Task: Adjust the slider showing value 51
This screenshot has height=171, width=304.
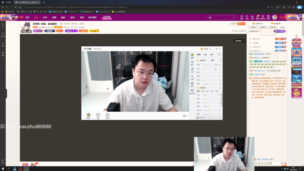Action: click(x=211, y=110)
